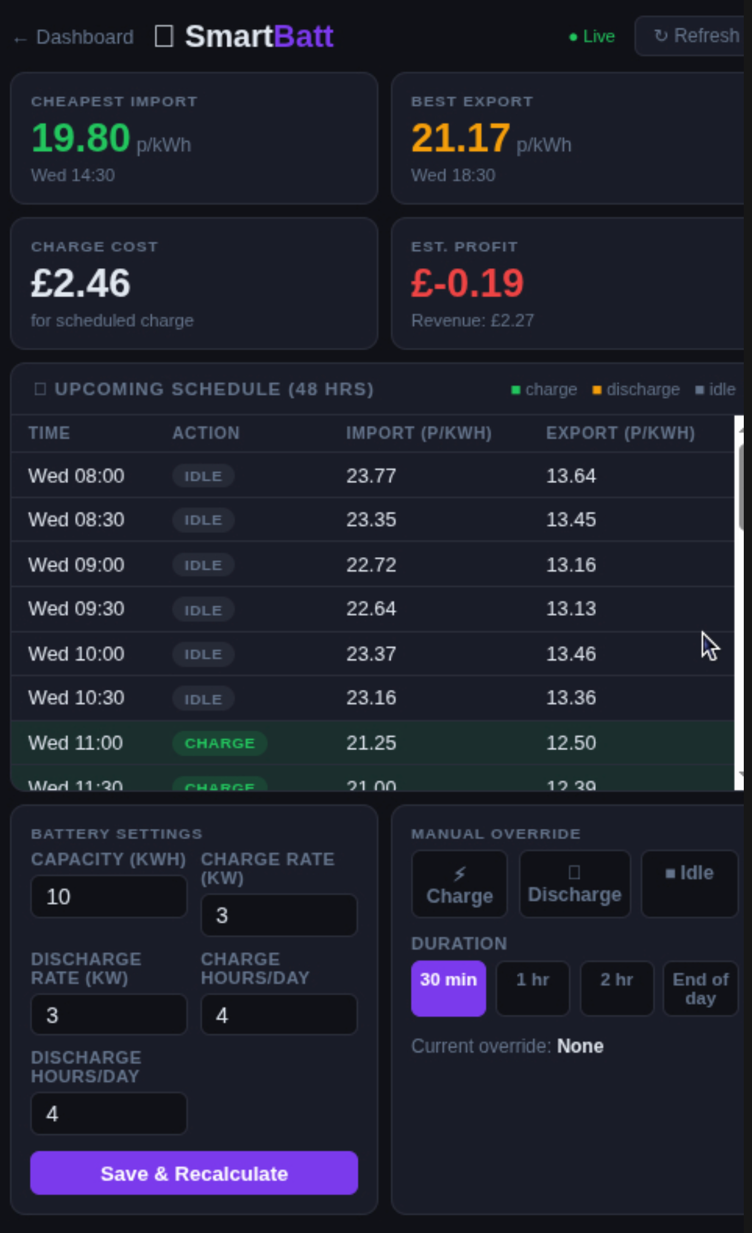Focus the Discharge Rate (kW) input
The width and height of the screenshot is (752, 1233).
(x=109, y=1015)
